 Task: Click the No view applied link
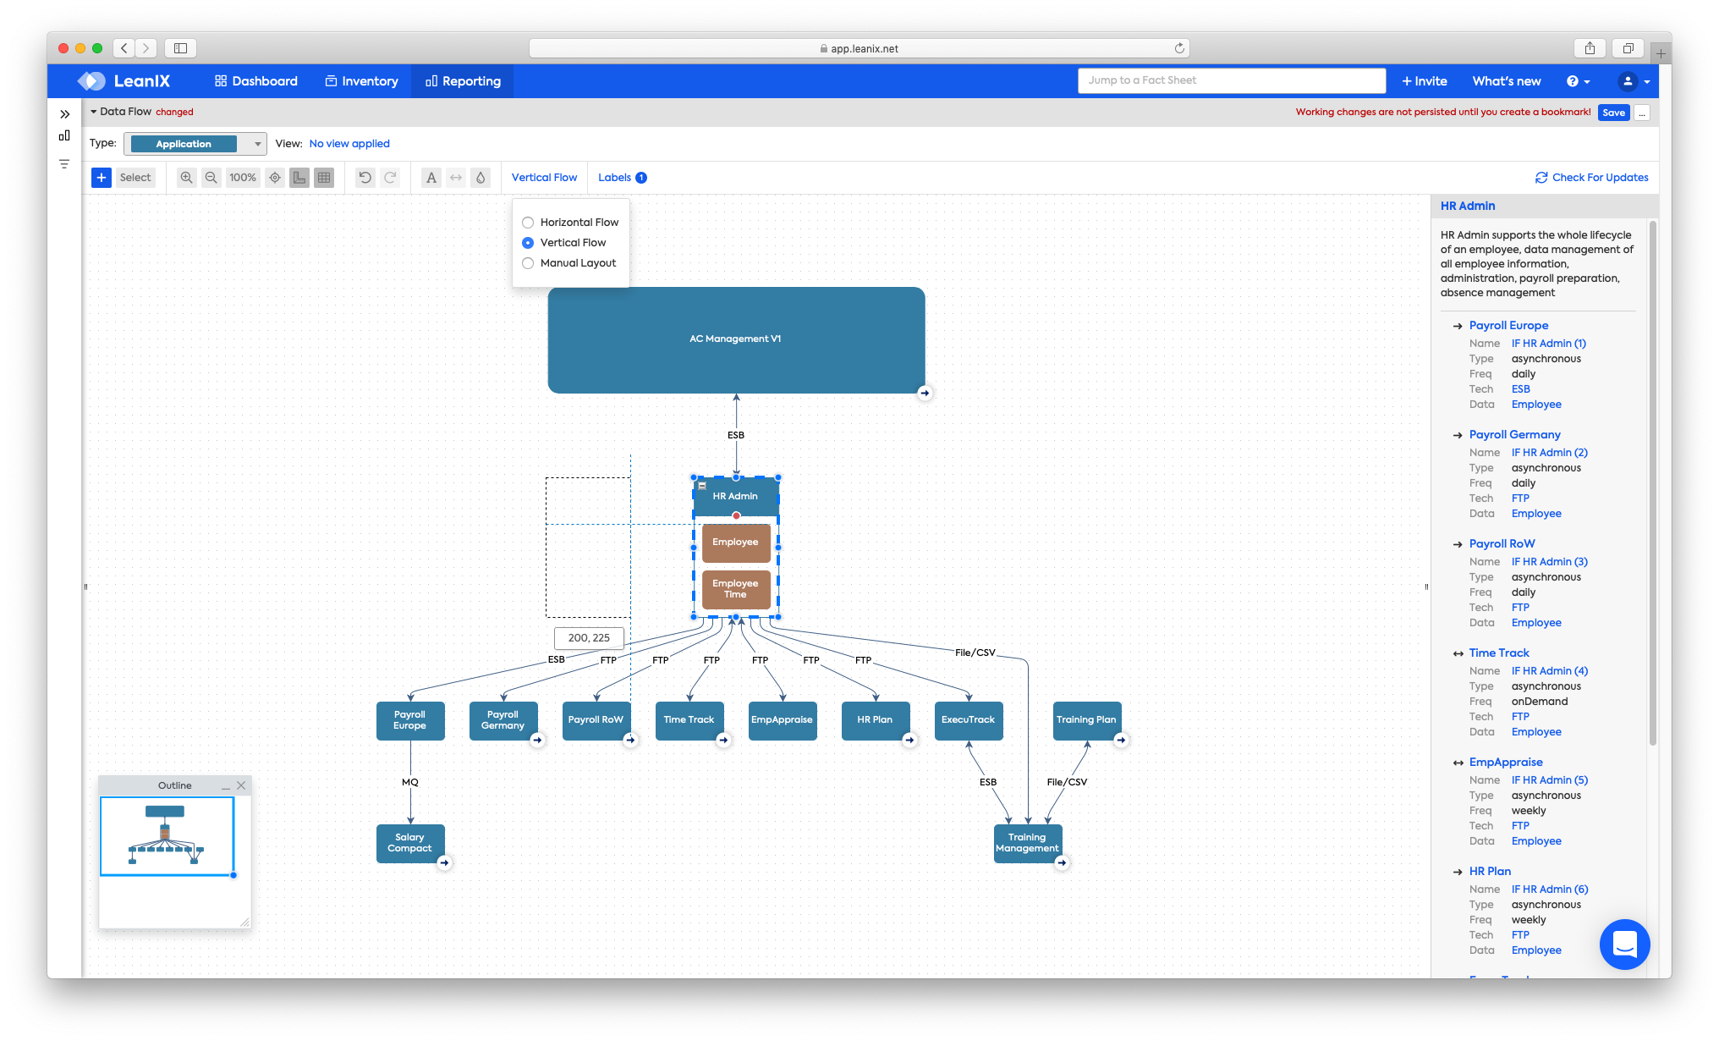click(349, 144)
